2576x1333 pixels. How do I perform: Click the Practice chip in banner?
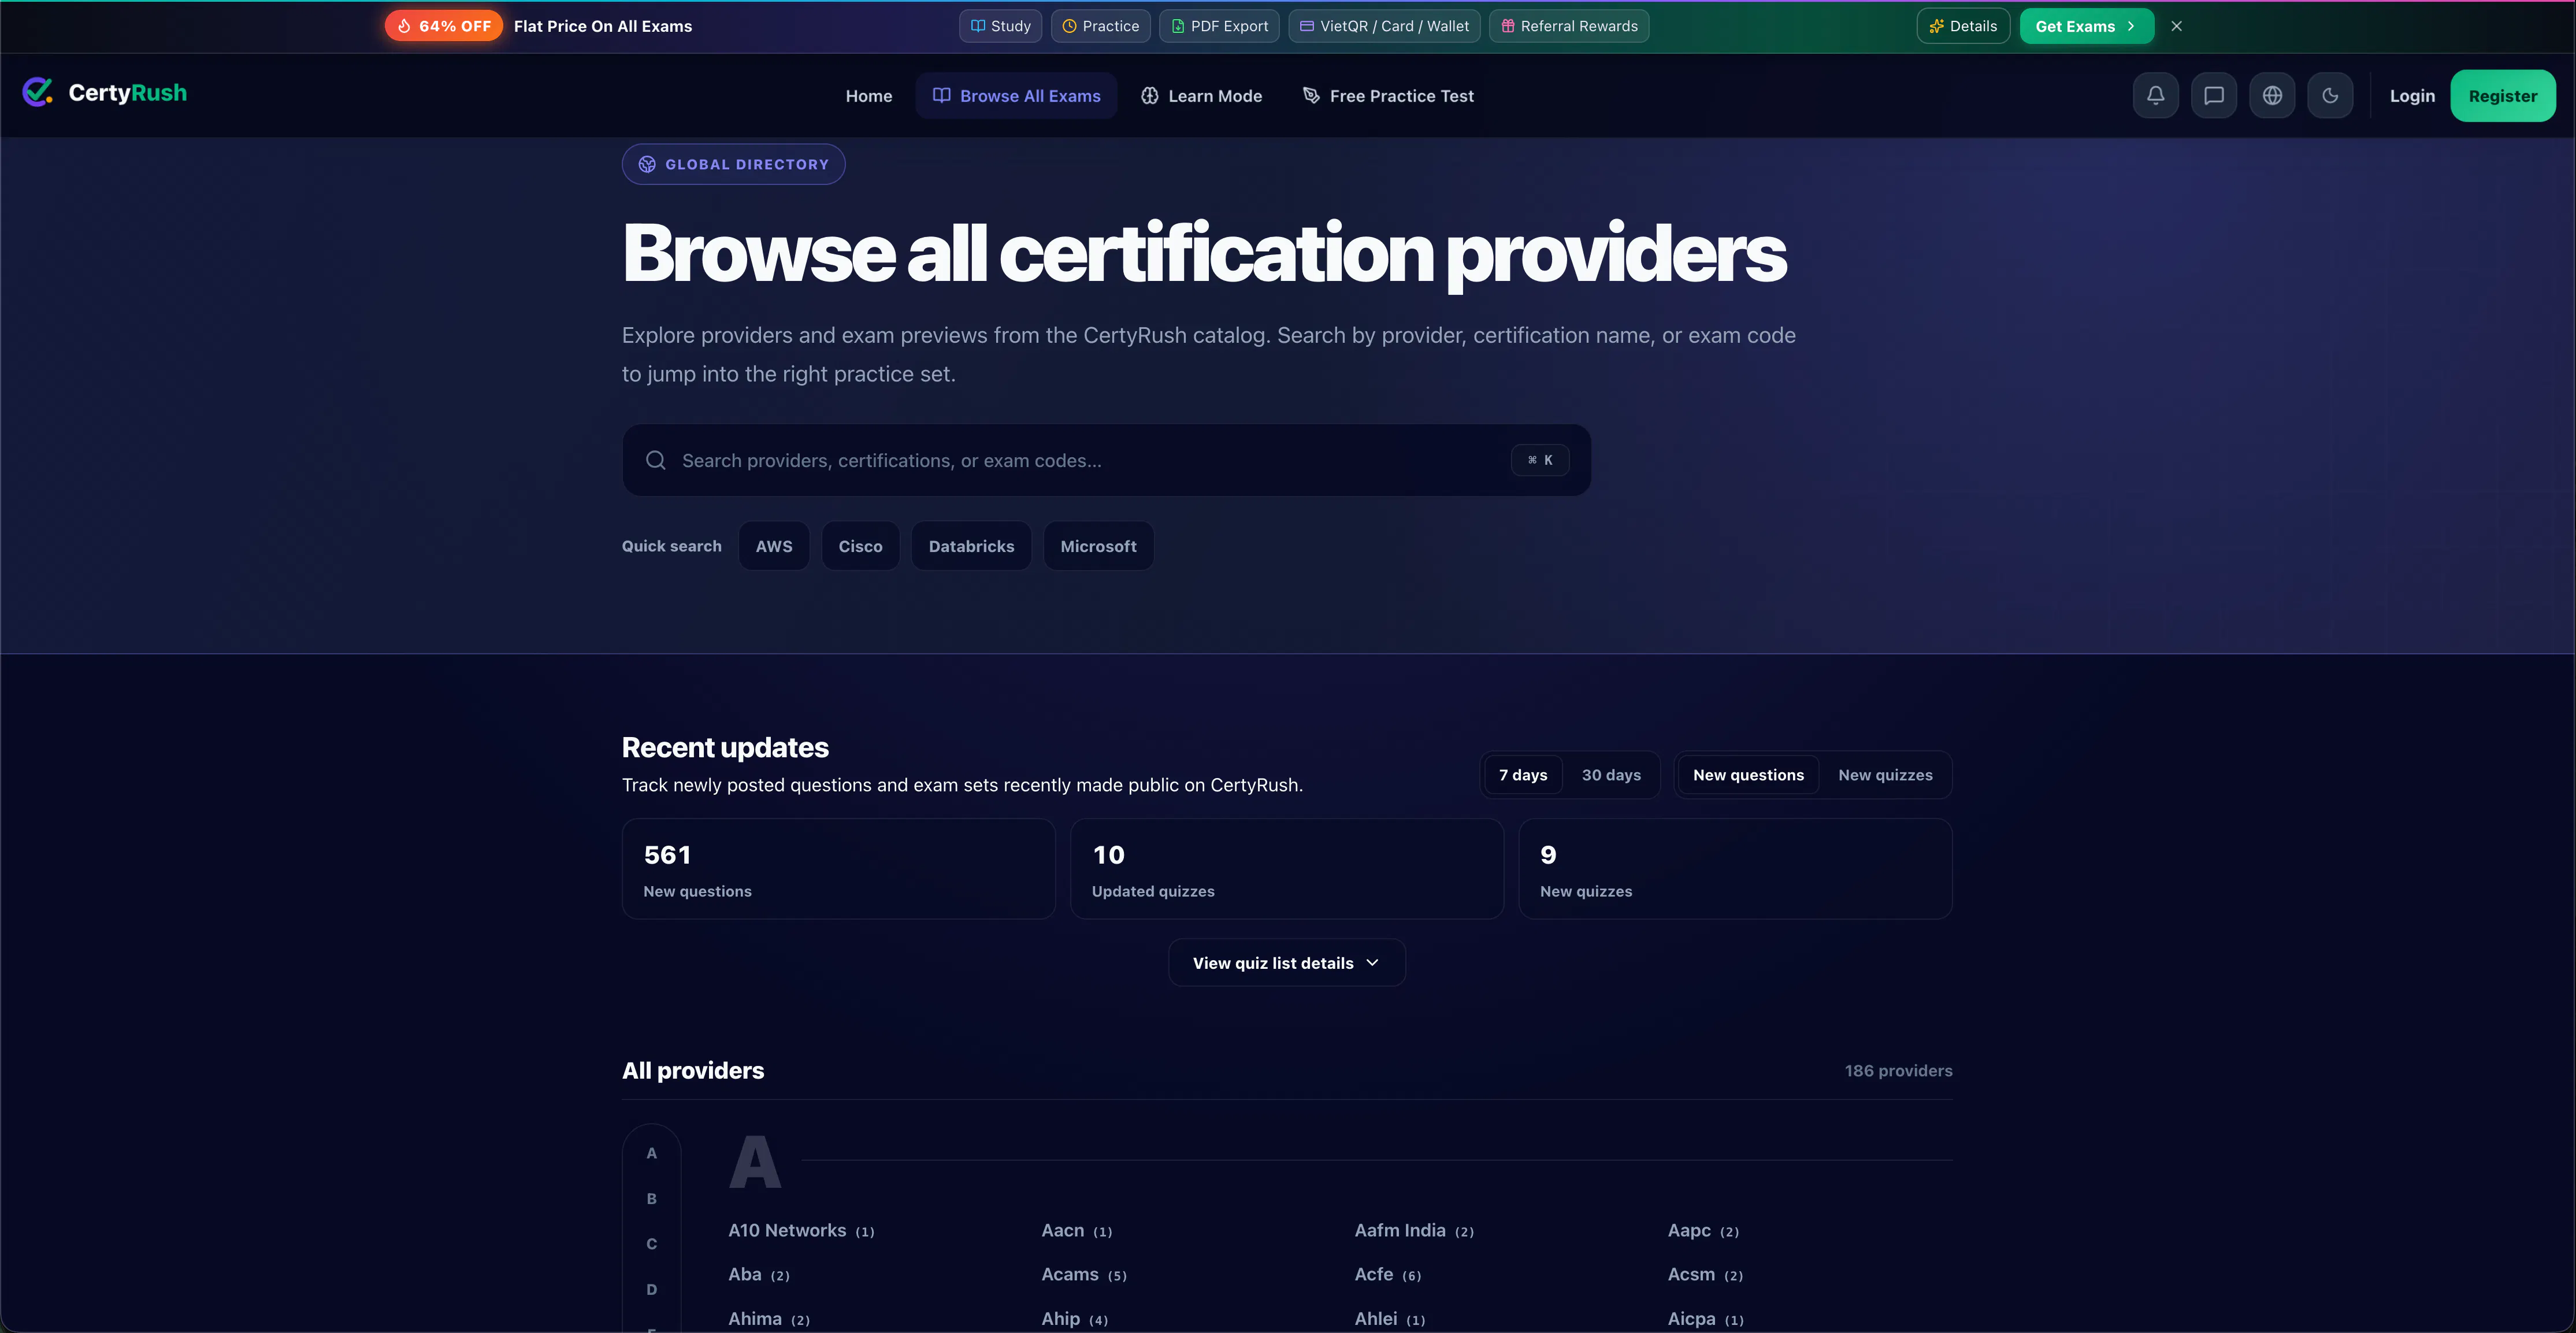tap(1100, 26)
